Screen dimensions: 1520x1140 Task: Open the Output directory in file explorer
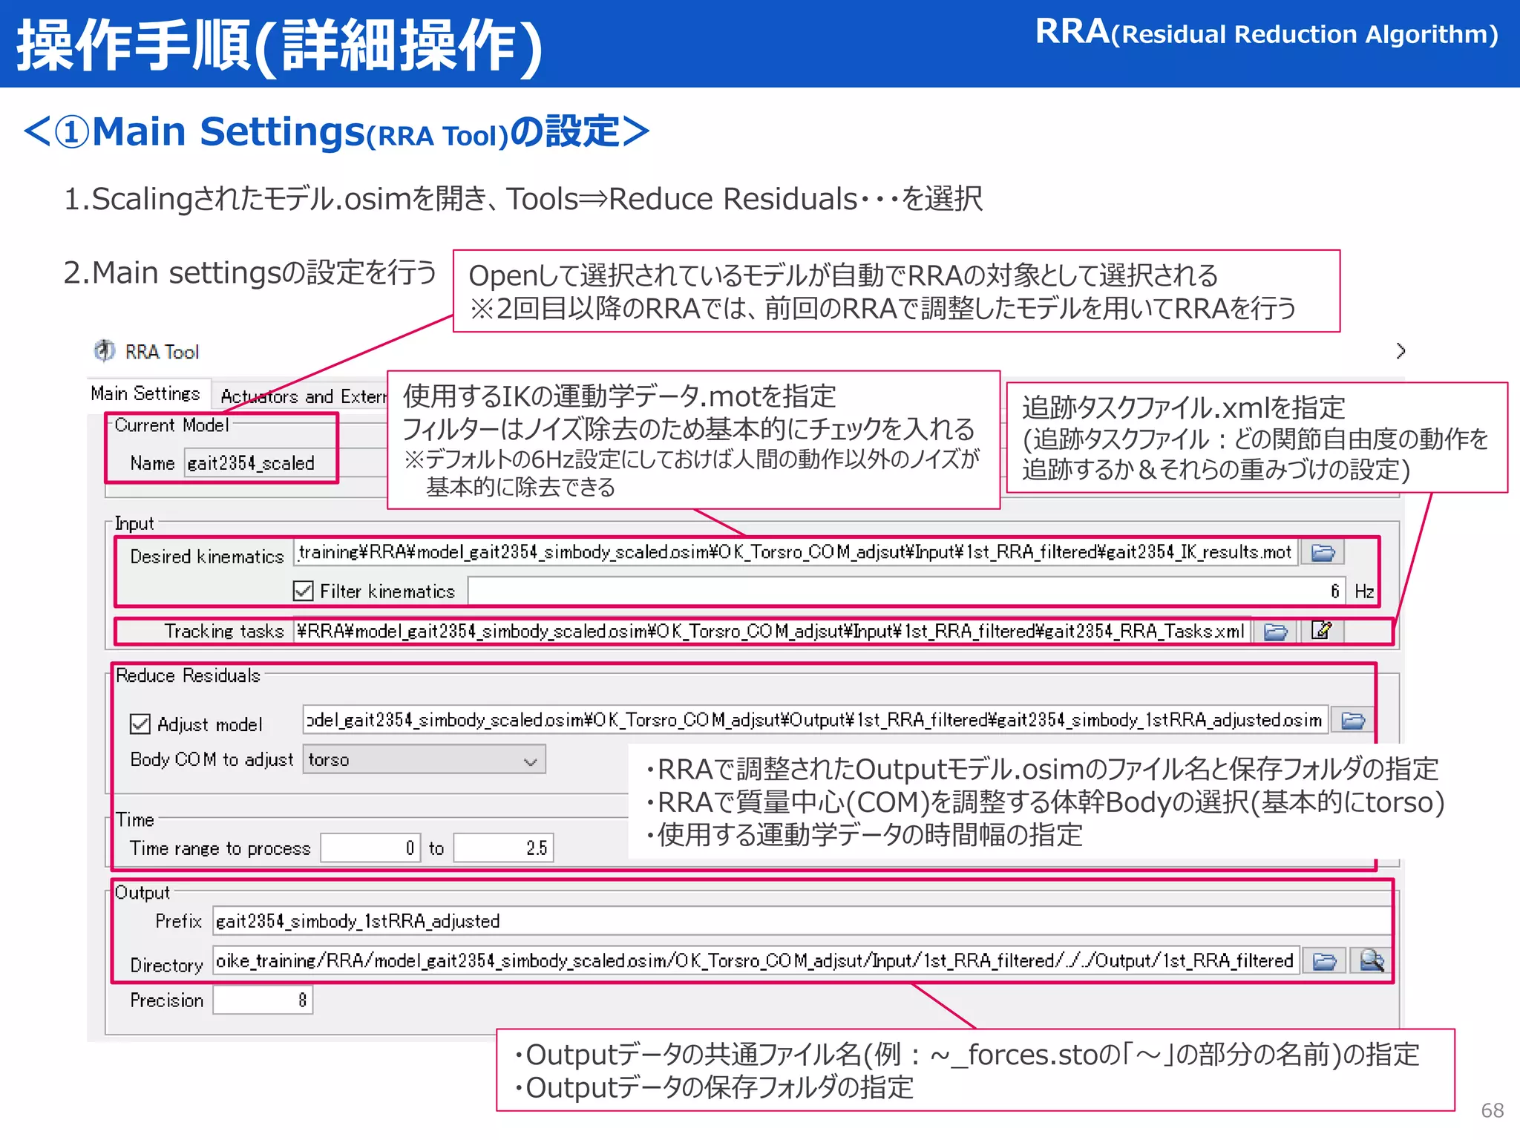1370,961
